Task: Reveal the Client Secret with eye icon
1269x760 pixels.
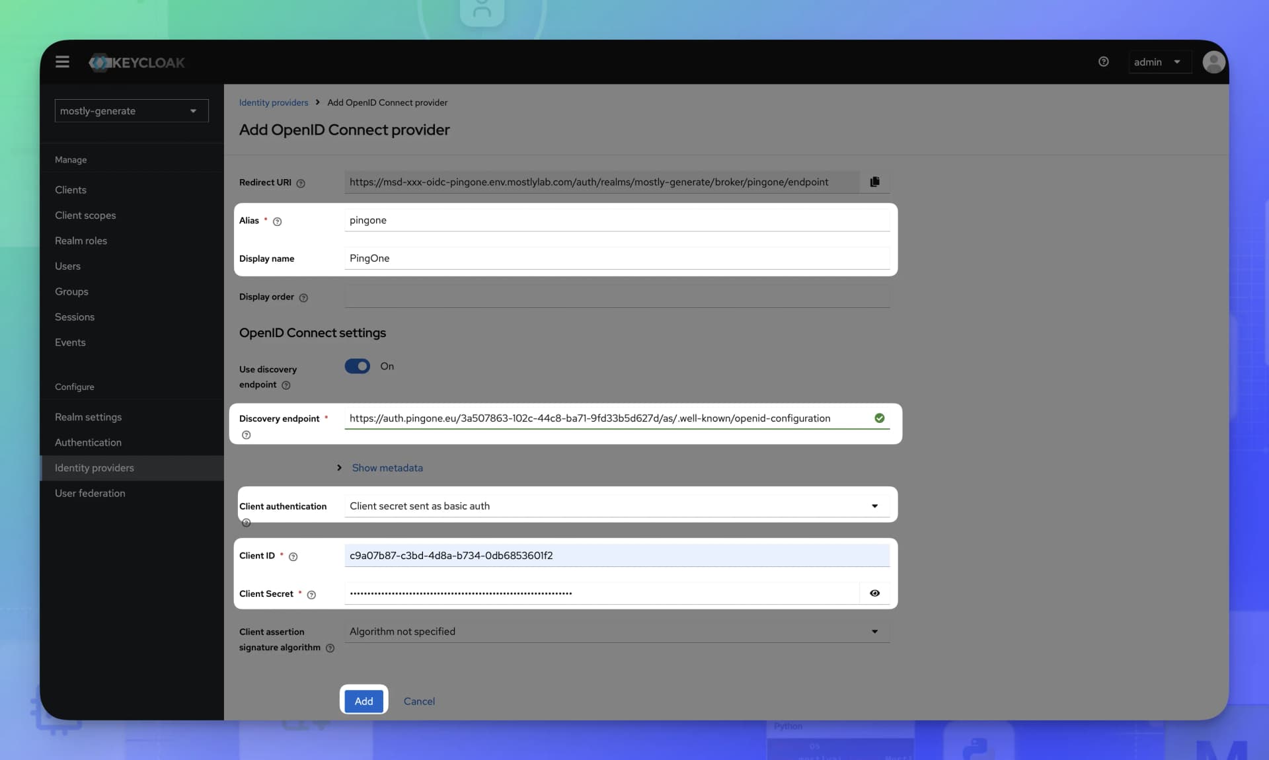Action: (874, 593)
